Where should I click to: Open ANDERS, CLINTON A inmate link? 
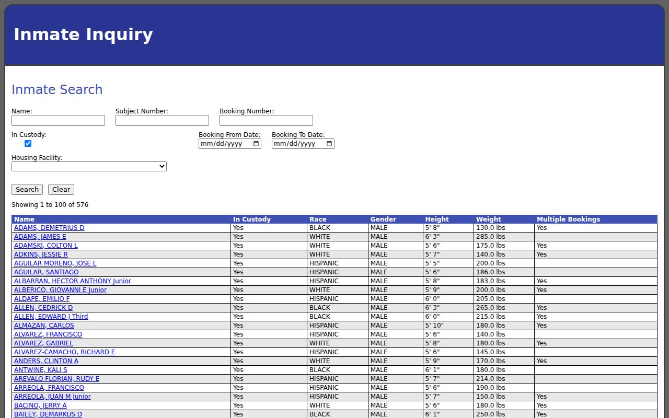click(46, 361)
